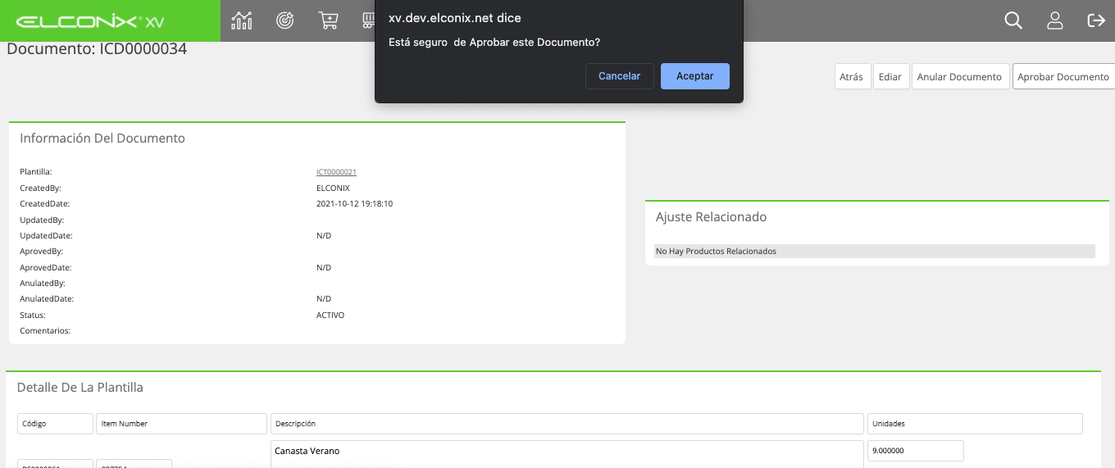
Task: Click the Aprobar Documento button
Action: click(x=1063, y=76)
